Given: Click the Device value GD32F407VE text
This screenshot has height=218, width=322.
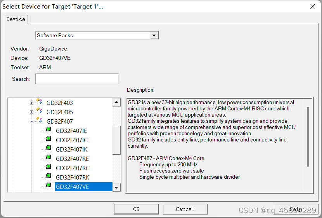Looking at the screenshot, I should point(55,58).
